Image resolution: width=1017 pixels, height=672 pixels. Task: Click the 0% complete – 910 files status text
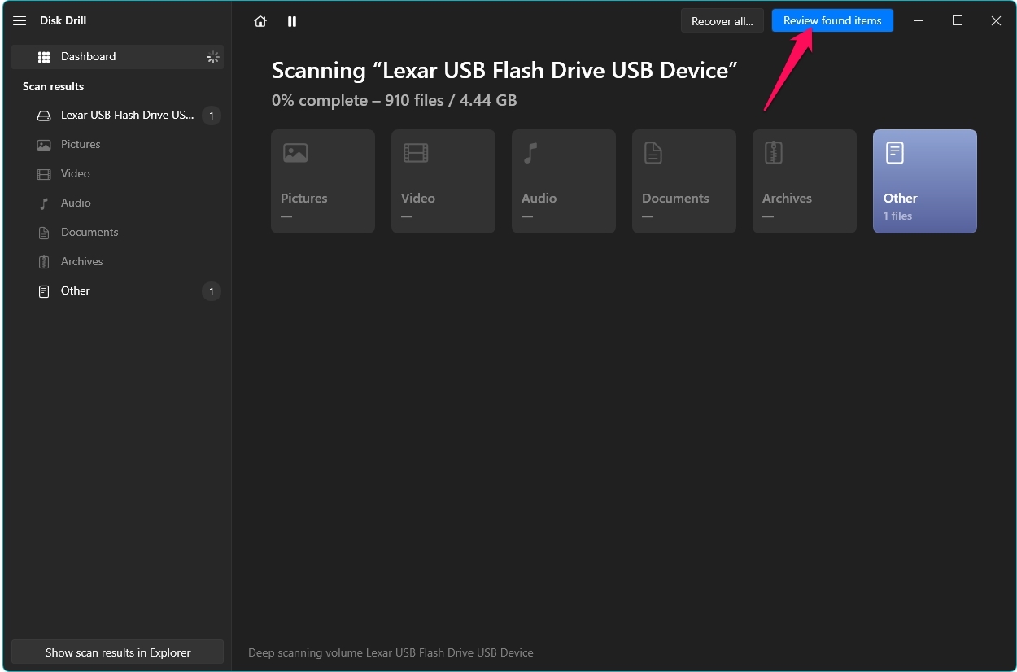395,101
